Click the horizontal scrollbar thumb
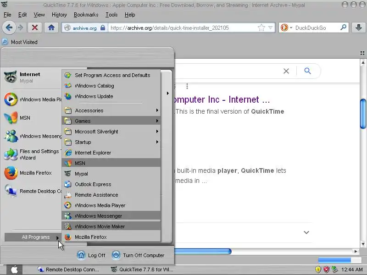The width and height of the screenshot is (367, 275). coord(203,251)
